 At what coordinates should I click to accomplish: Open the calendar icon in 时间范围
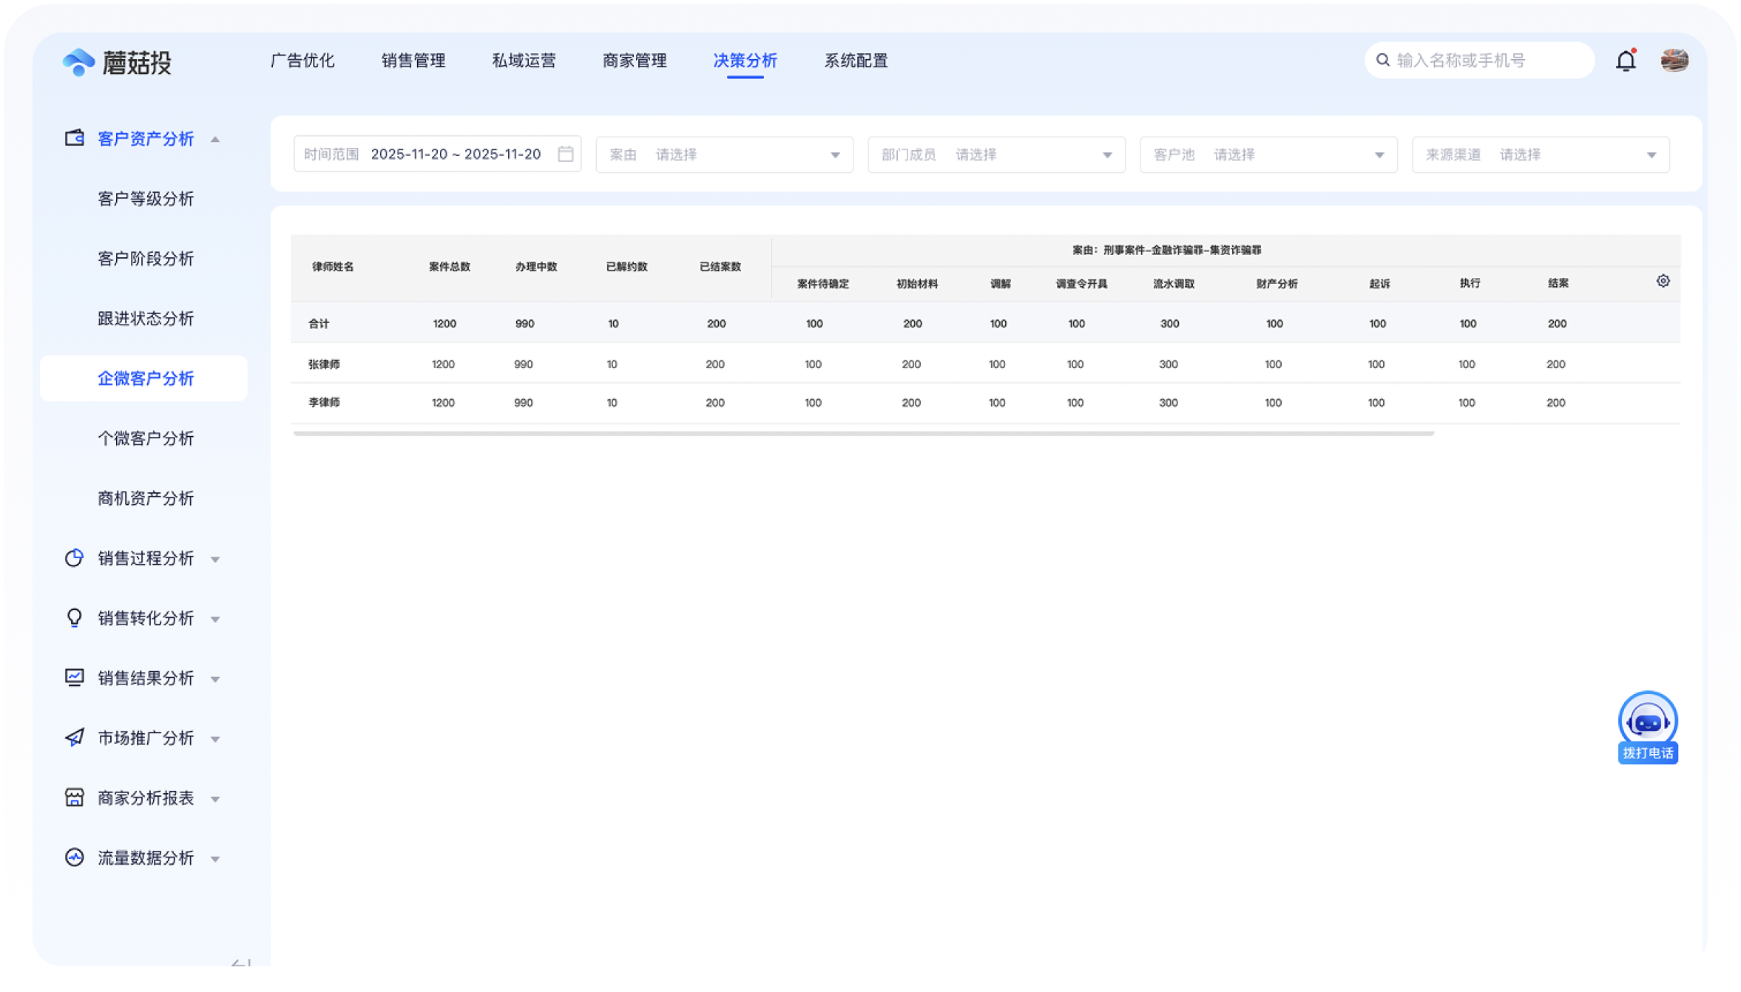point(566,154)
